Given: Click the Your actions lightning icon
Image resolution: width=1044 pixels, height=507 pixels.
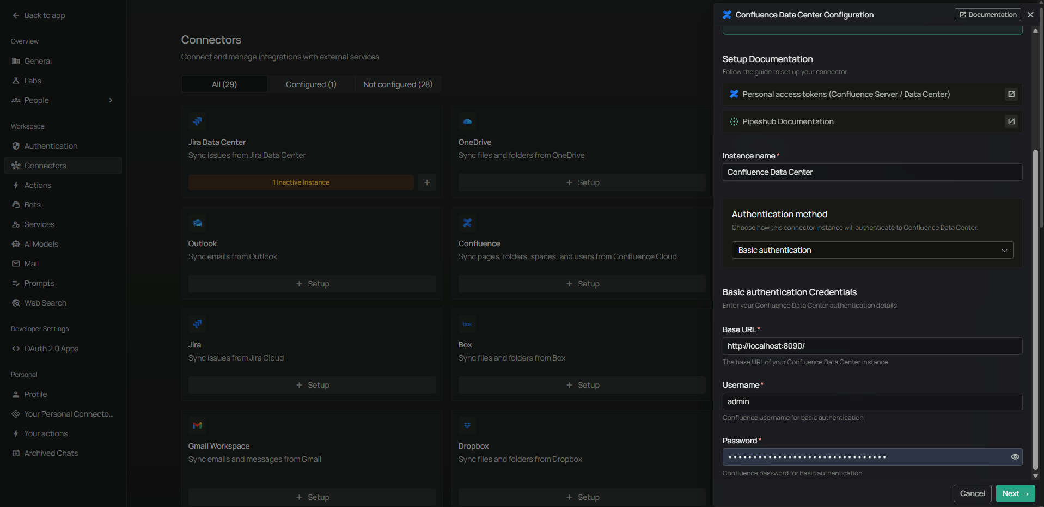Looking at the screenshot, I should (x=16, y=433).
